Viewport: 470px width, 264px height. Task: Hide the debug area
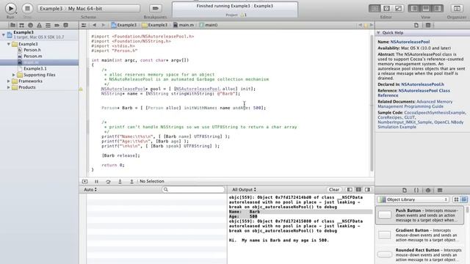coord(85,181)
